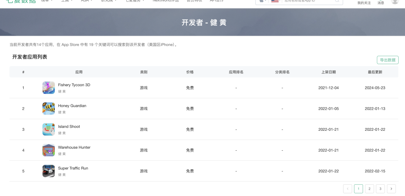Click the 类别 column header
Image resolution: width=405 pixels, height=196 pixels.
coord(144,72)
